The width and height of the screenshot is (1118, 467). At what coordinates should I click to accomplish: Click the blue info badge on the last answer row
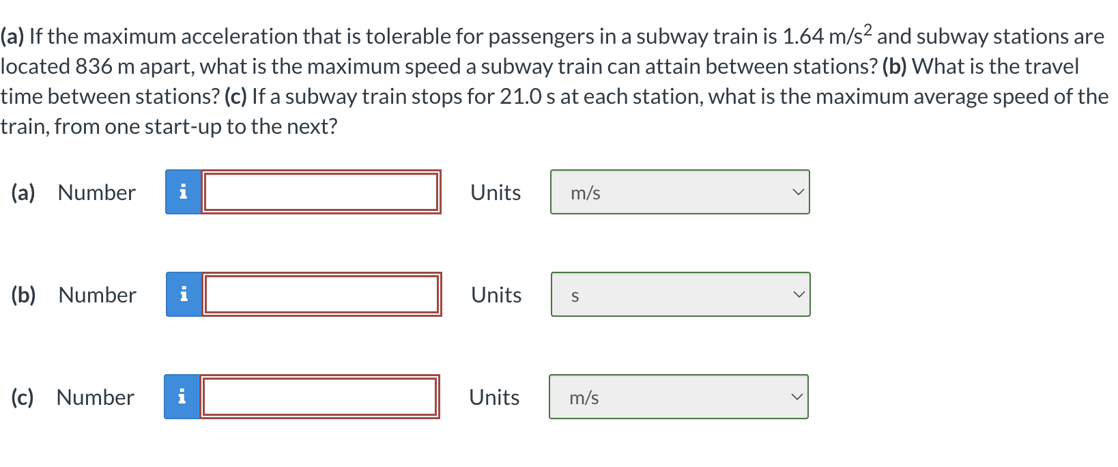pyautogui.click(x=182, y=397)
